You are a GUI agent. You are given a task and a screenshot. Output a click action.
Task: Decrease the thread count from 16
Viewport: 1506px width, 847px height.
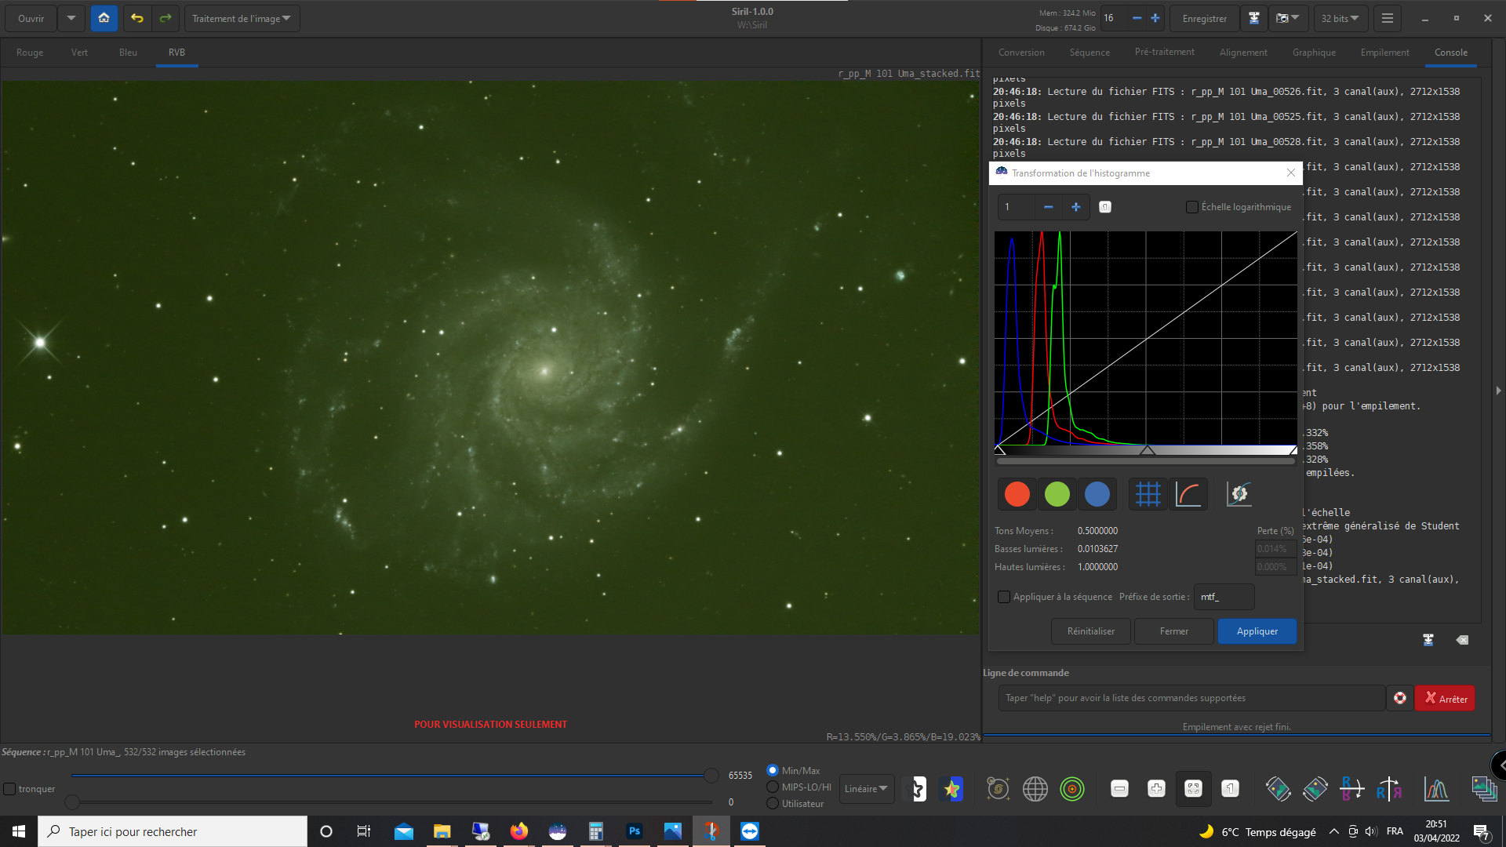[x=1137, y=18]
